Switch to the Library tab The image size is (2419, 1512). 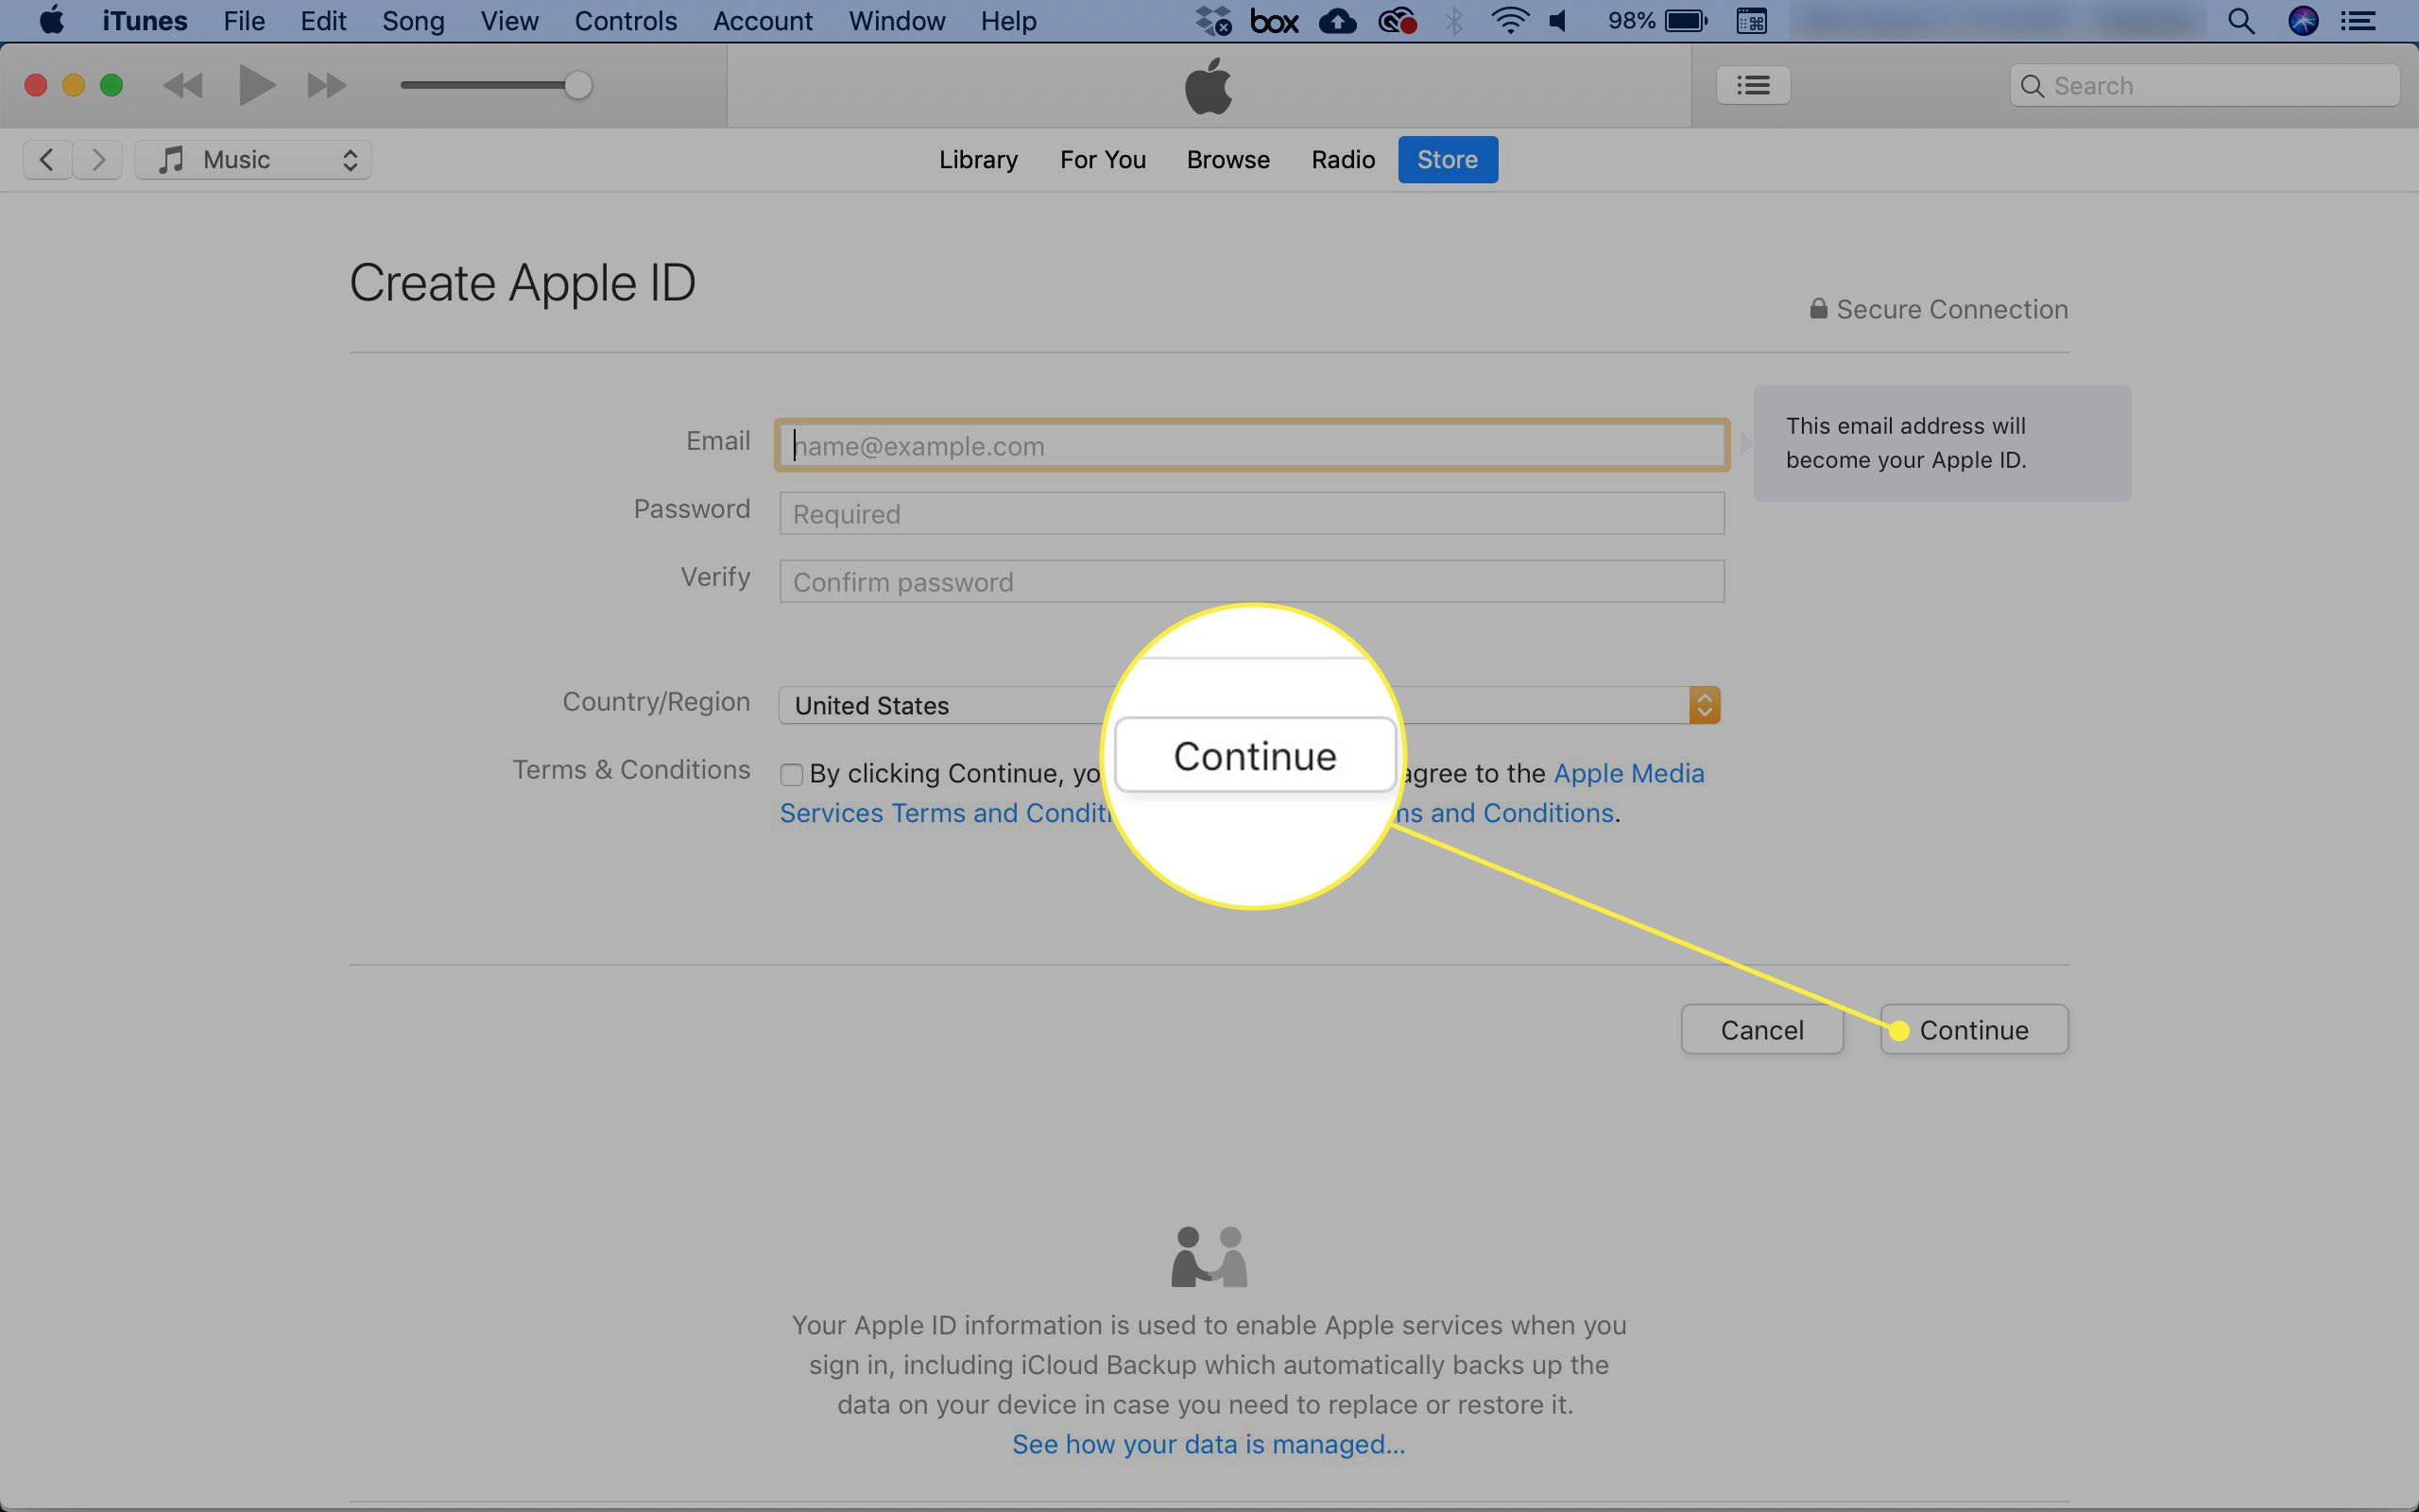978,160
